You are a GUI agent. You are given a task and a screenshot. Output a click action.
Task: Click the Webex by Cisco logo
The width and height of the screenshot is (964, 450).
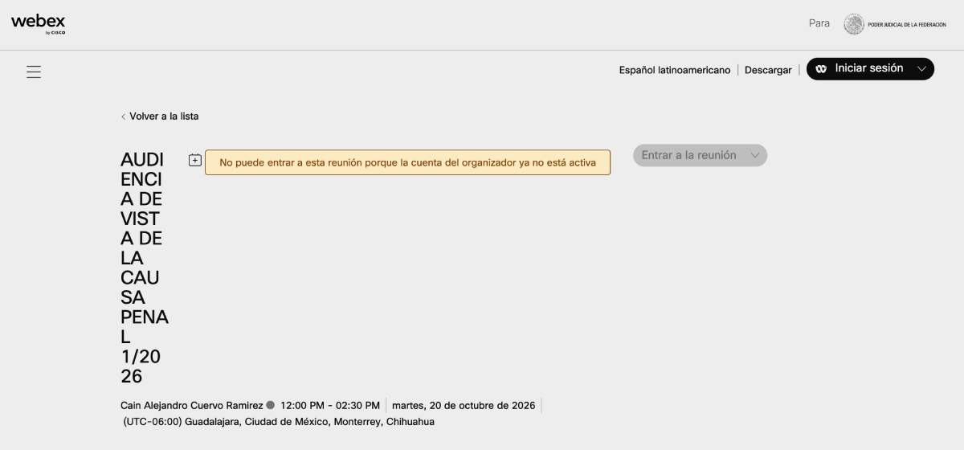[x=39, y=24]
